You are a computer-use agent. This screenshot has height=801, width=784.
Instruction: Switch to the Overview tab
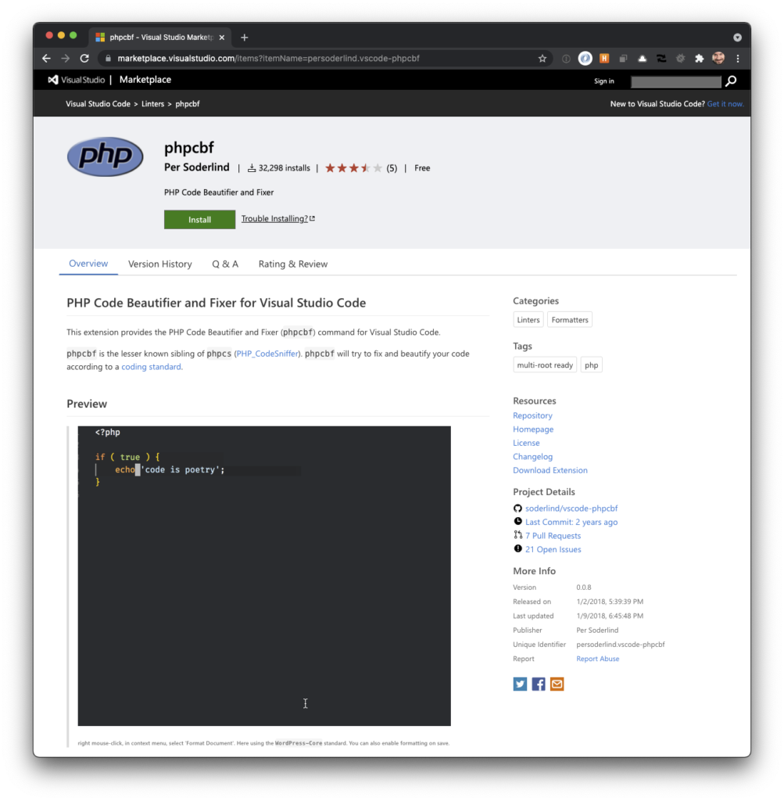tap(88, 264)
